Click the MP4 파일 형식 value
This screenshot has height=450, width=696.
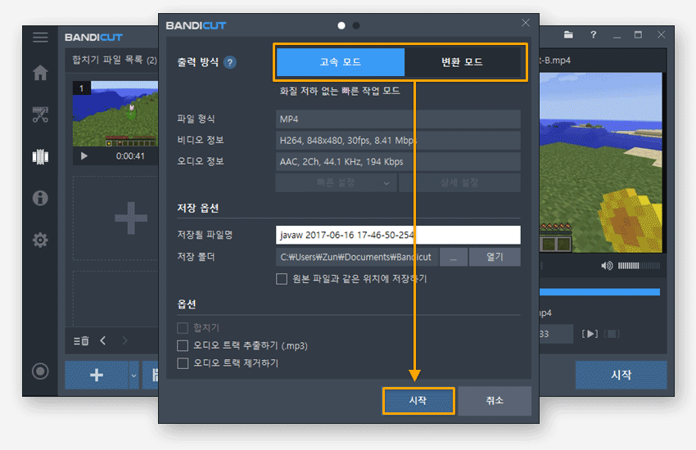(398, 119)
